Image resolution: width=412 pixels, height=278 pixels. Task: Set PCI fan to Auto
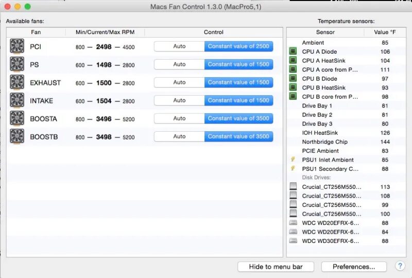click(179, 46)
